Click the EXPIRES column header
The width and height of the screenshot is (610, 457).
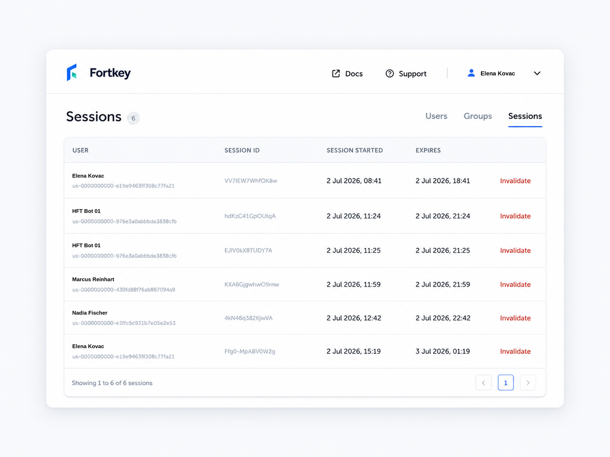(428, 150)
